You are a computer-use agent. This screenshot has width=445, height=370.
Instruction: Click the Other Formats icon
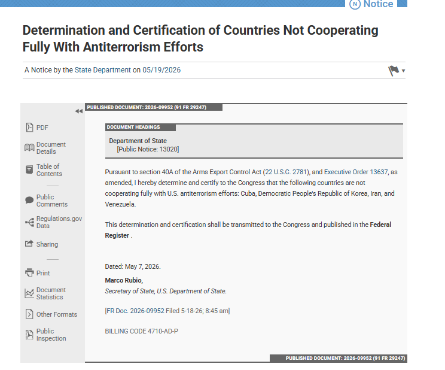coord(29,314)
